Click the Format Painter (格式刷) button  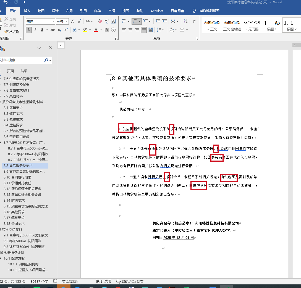tap(12, 32)
